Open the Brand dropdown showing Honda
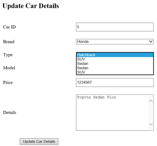 point(115,42)
